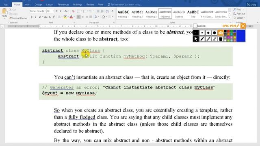This screenshot has width=260, height=146.
Task: Clear all ink with the Epic Pen trash icon
Action: pyautogui.click(x=221, y=39)
